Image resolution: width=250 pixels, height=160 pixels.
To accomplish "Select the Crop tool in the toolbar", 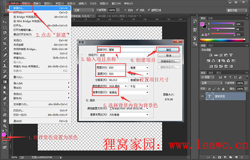I will (5, 43).
